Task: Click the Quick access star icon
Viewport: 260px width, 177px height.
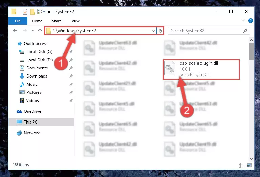Action: tap(20, 44)
